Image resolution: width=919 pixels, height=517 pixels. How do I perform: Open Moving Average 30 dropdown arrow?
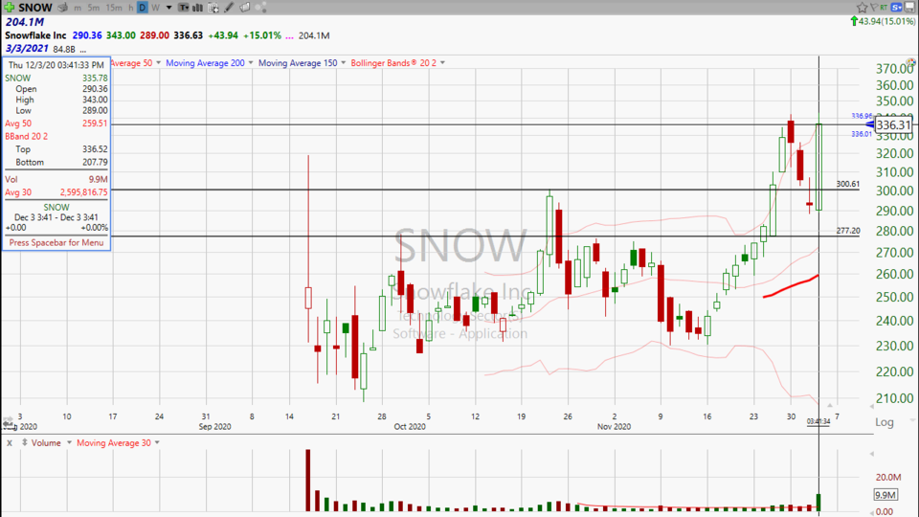[x=157, y=442]
